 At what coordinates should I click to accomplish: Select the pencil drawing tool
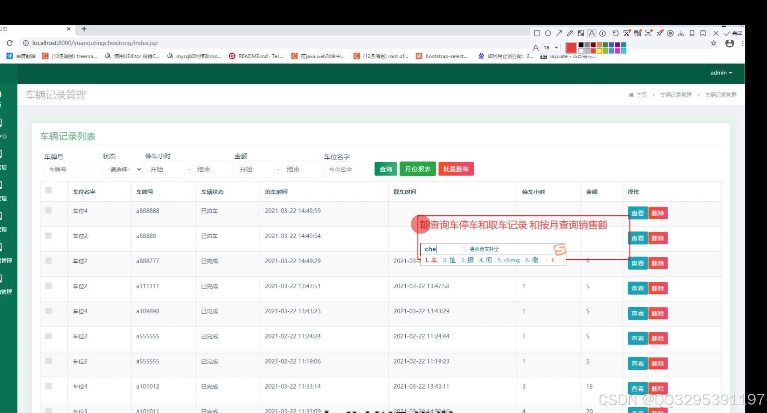tap(570, 33)
